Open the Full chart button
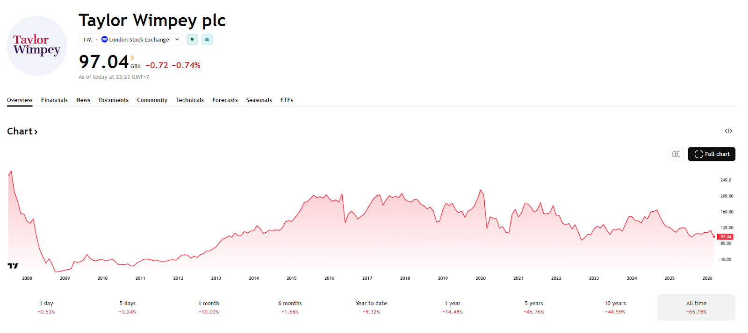This screenshot has width=748, height=333. click(x=711, y=154)
